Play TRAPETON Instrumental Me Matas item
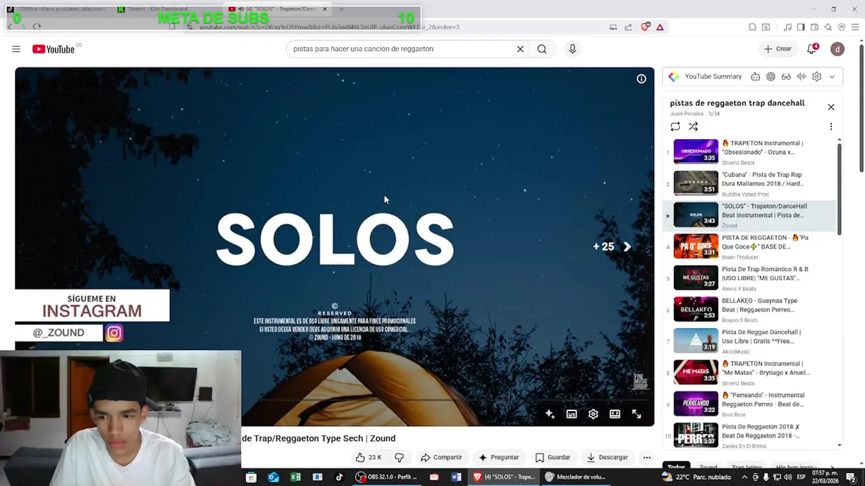Viewport: 865px width, 486px height. 750,373
